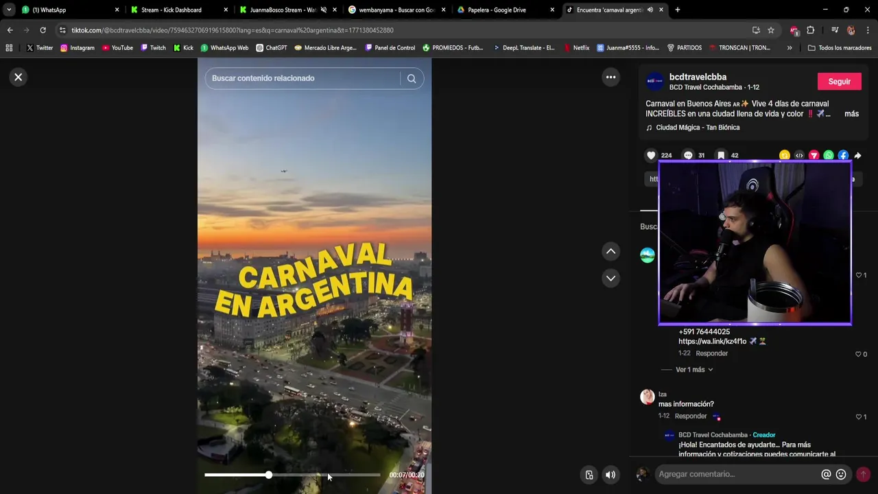Go to next video with down arrow

coord(610,278)
